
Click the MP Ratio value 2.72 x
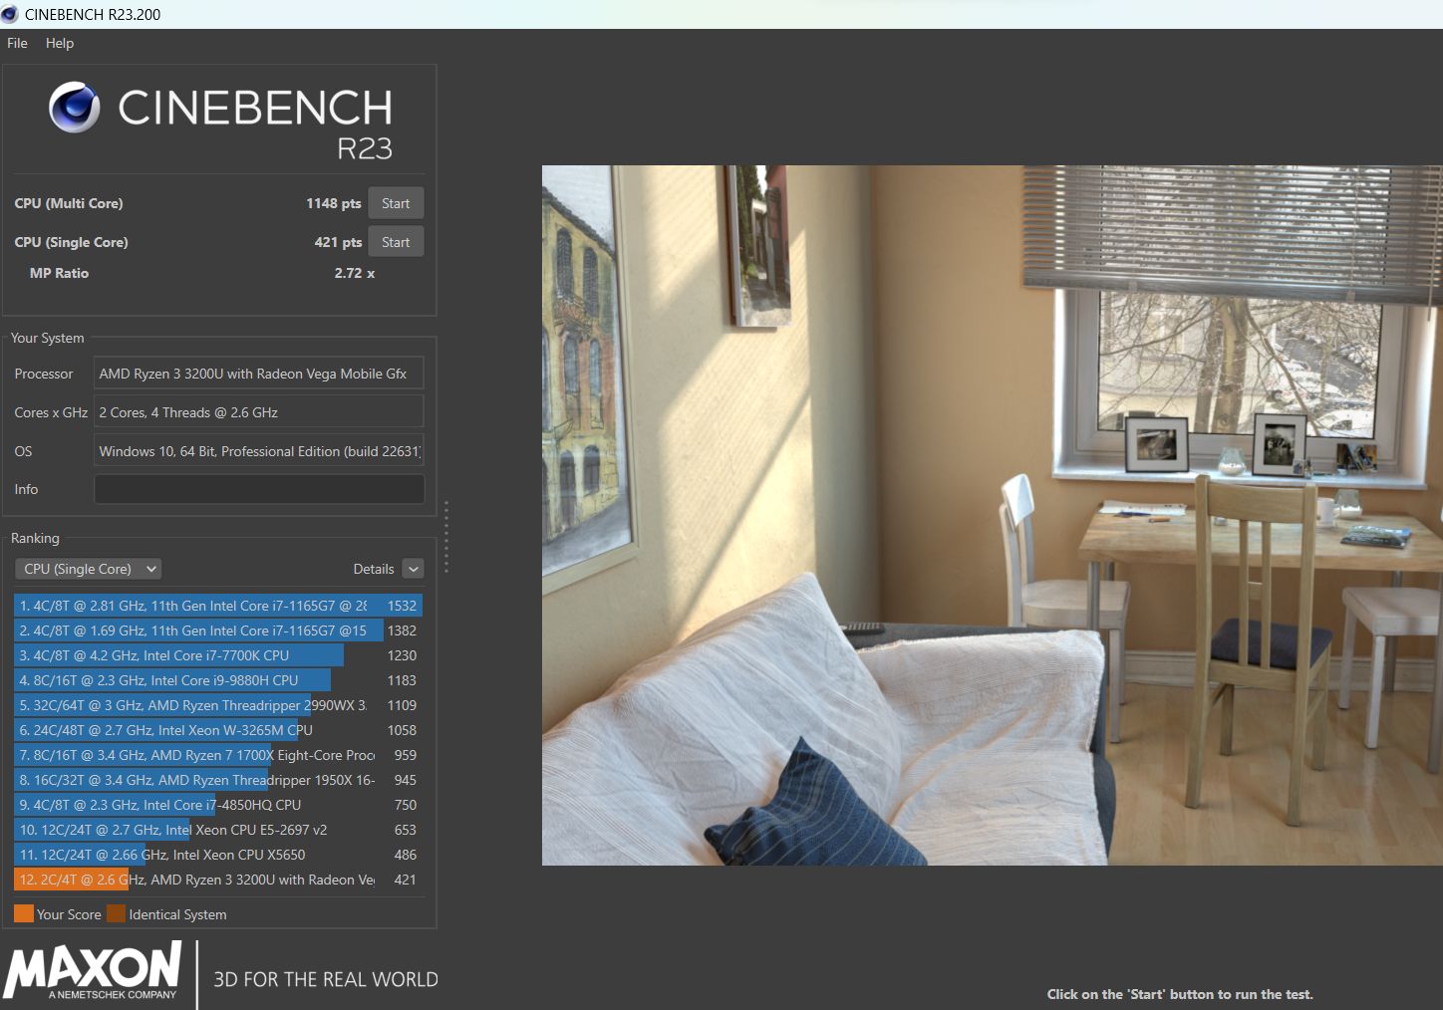tap(355, 273)
